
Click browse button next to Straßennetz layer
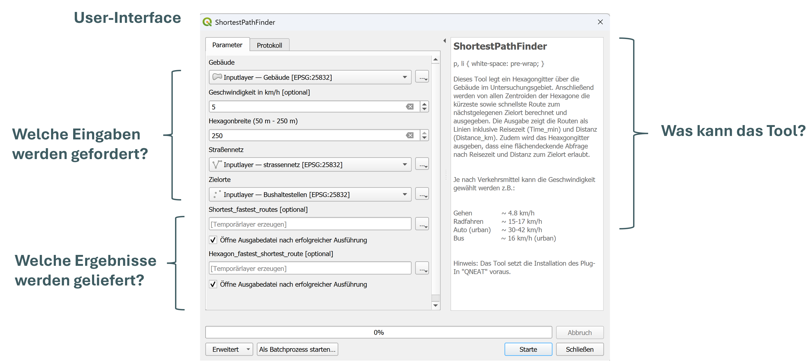pos(422,164)
